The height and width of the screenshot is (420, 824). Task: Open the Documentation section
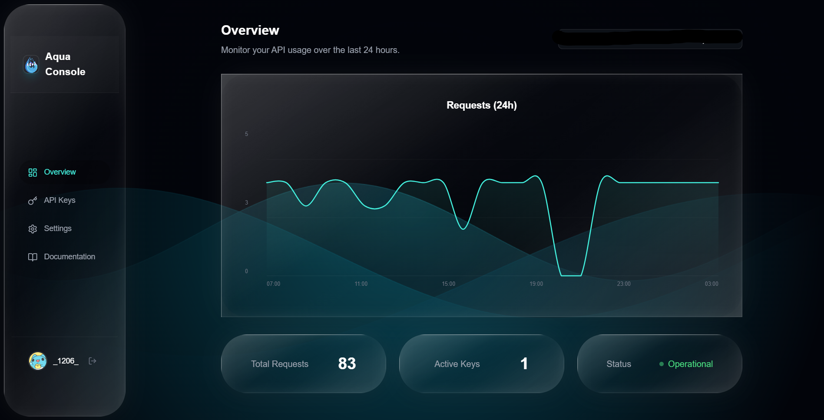tap(69, 257)
